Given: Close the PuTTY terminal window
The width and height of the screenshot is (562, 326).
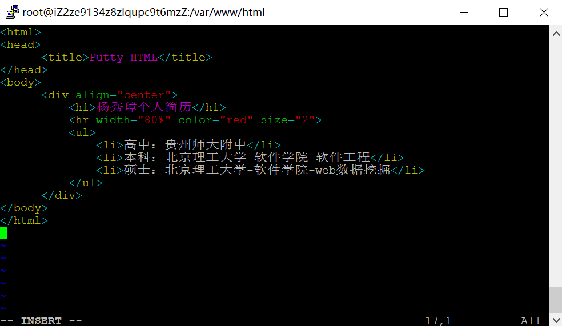Looking at the screenshot, I should click(544, 12).
